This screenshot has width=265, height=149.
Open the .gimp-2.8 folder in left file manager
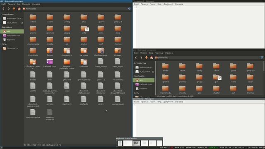coord(118,18)
